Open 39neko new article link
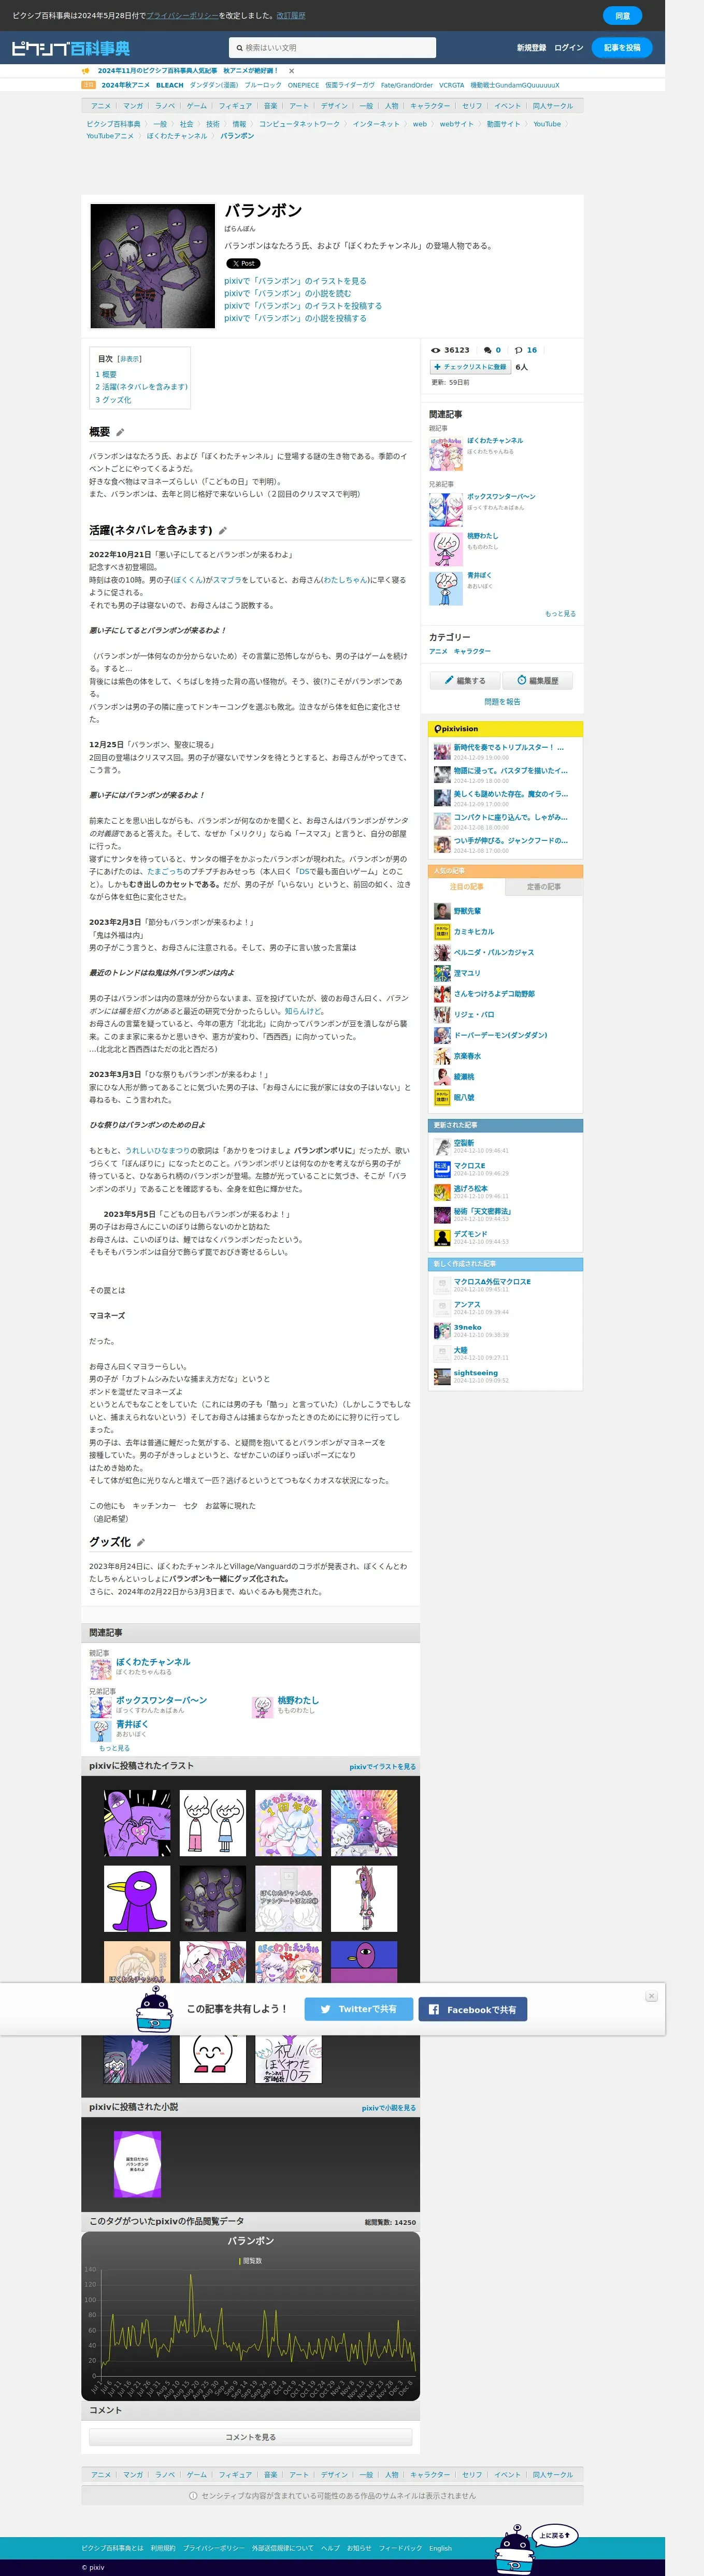The width and height of the screenshot is (704, 2576). (467, 1327)
